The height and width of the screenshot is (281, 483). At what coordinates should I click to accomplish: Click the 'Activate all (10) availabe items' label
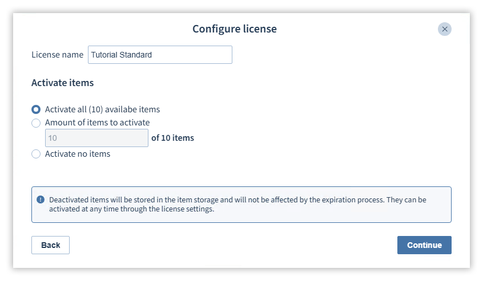(102, 109)
